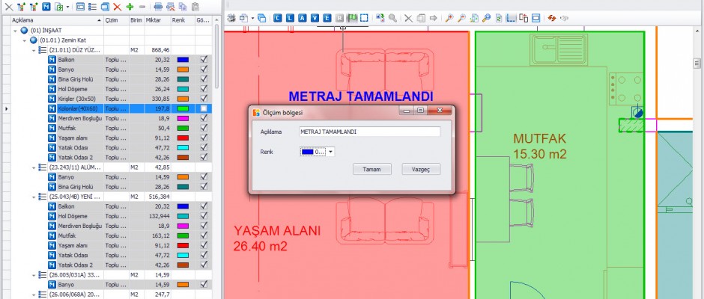Image resolution: width=704 pixels, height=299 pixels.
Task: Collapse the (01) İNŞAAT tree node
Action: coord(16,31)
